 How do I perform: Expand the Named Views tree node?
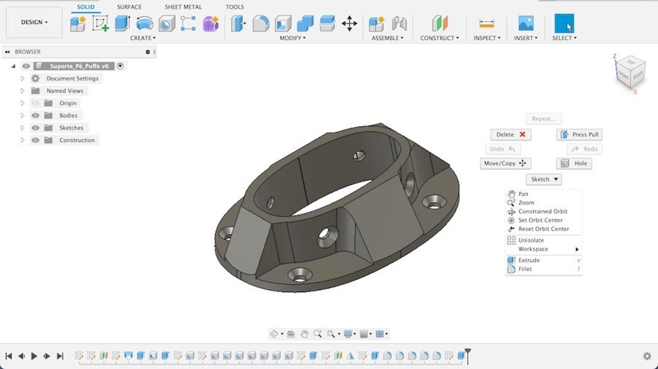[x=22, y=91]
